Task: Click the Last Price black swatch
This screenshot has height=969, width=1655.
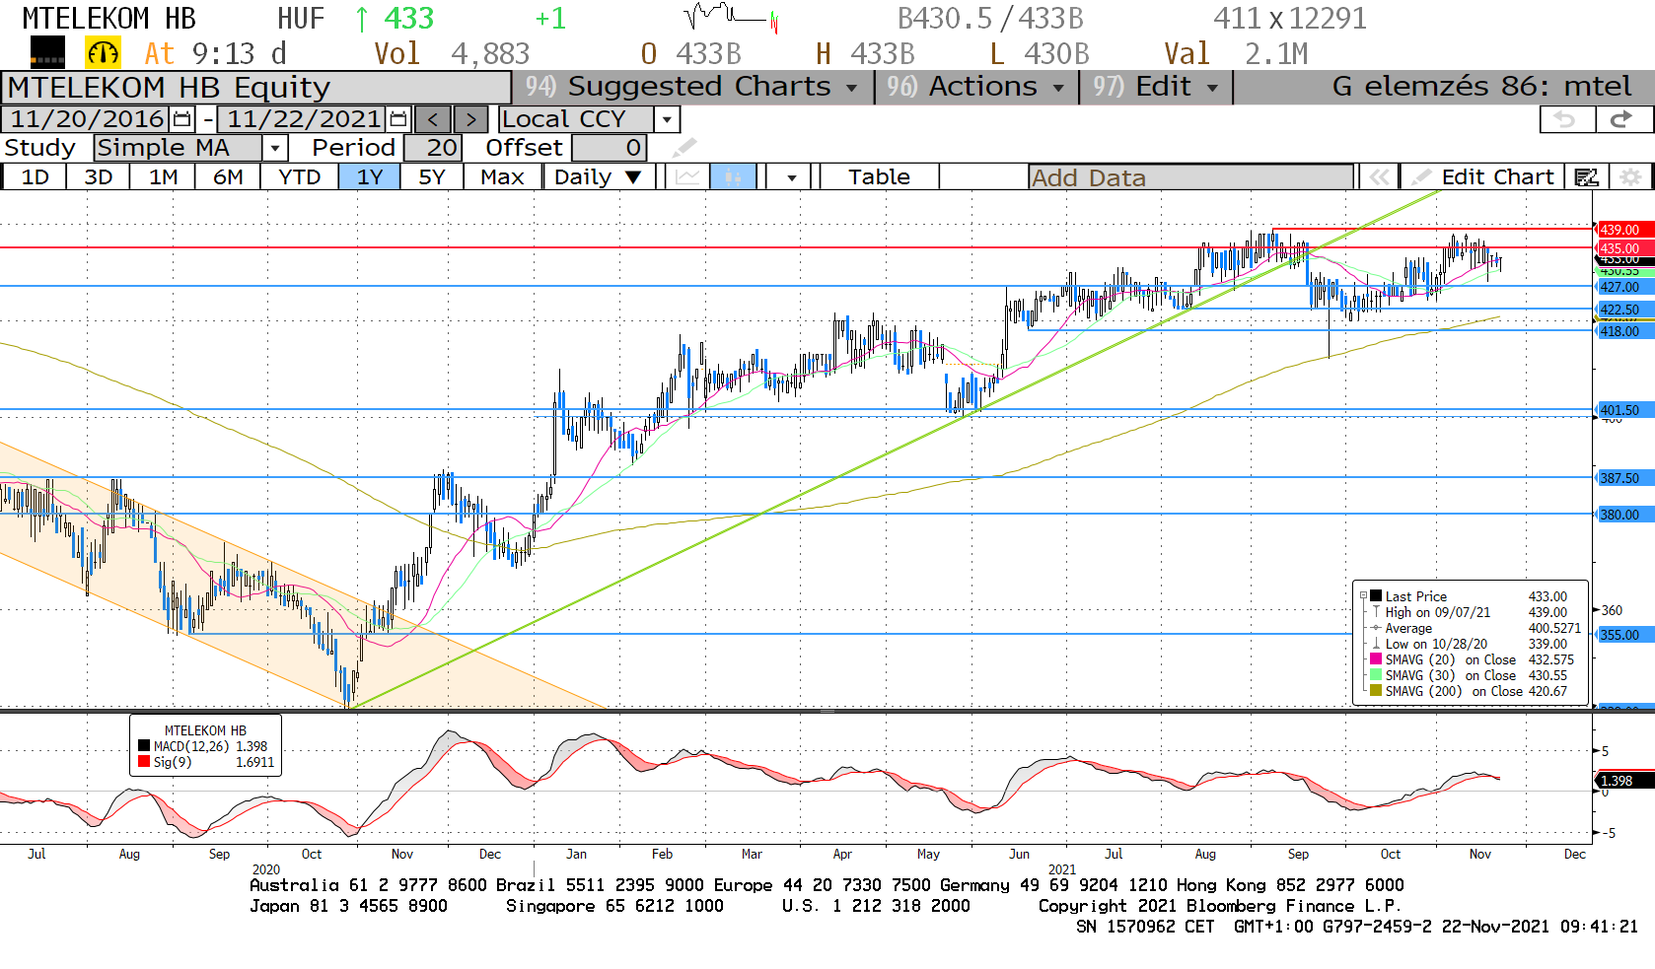Action: coord(1376,596)
